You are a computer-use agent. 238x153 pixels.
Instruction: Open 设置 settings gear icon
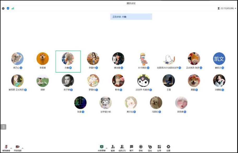pos(168,148)
